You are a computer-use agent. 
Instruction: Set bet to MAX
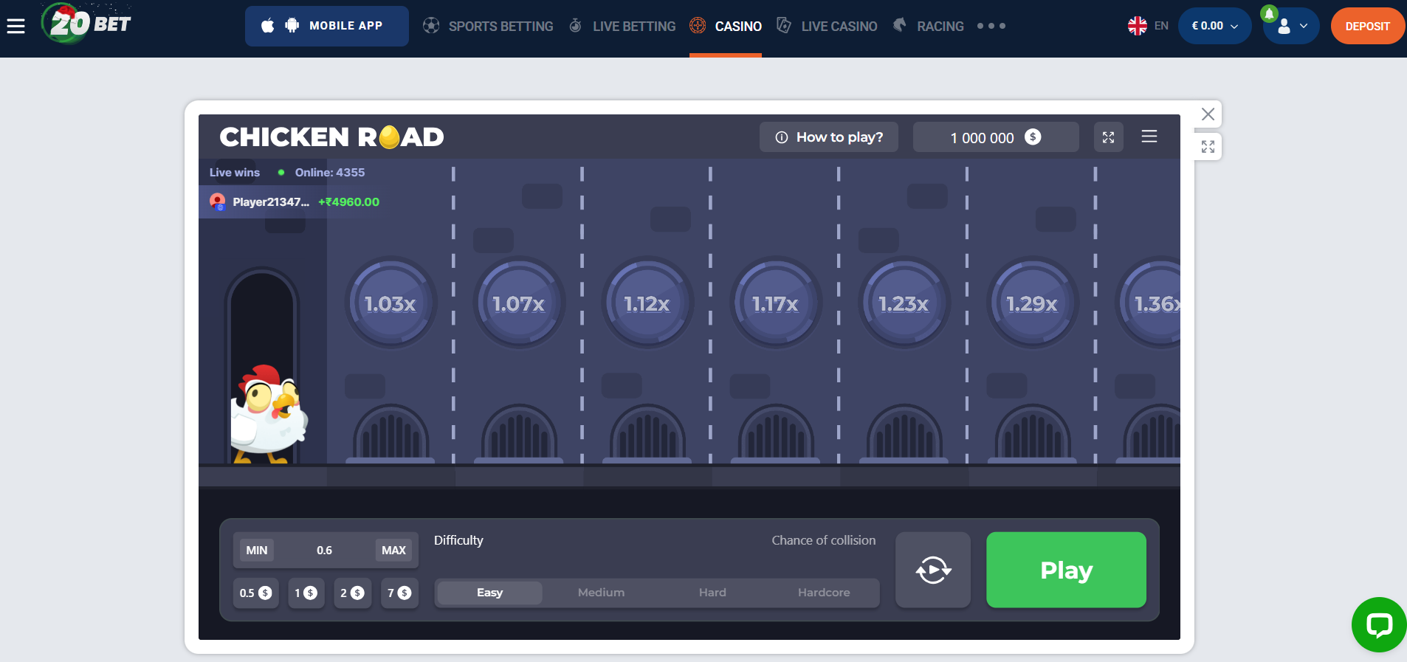tap(393, 550)
